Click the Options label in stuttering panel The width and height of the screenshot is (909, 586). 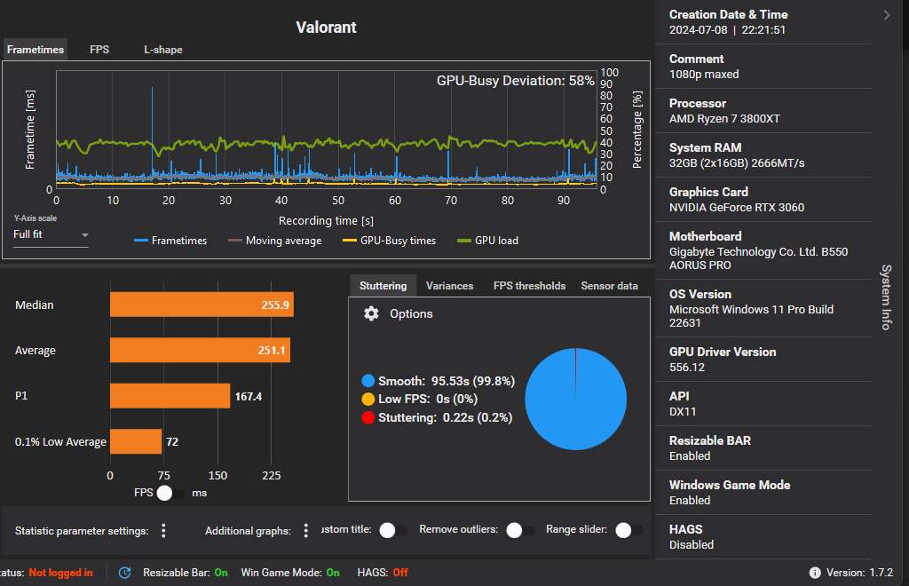tap(411, 313)
